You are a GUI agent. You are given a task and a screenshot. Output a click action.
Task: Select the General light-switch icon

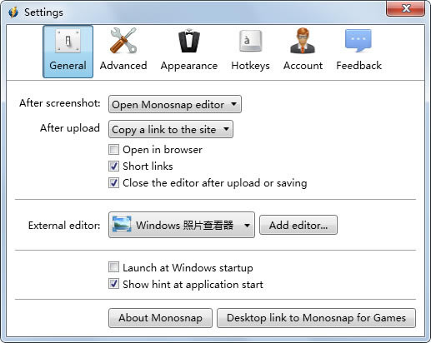tap(68, 41)
